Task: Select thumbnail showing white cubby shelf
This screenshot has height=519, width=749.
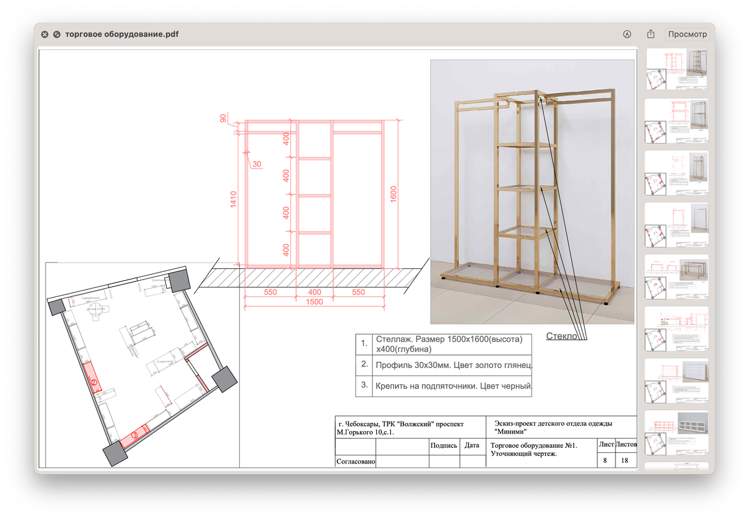Action: point(677,432)
